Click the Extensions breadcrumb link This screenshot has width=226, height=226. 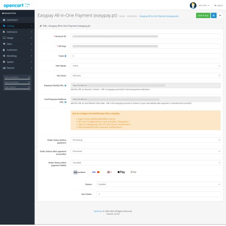(x=132, y=16)
